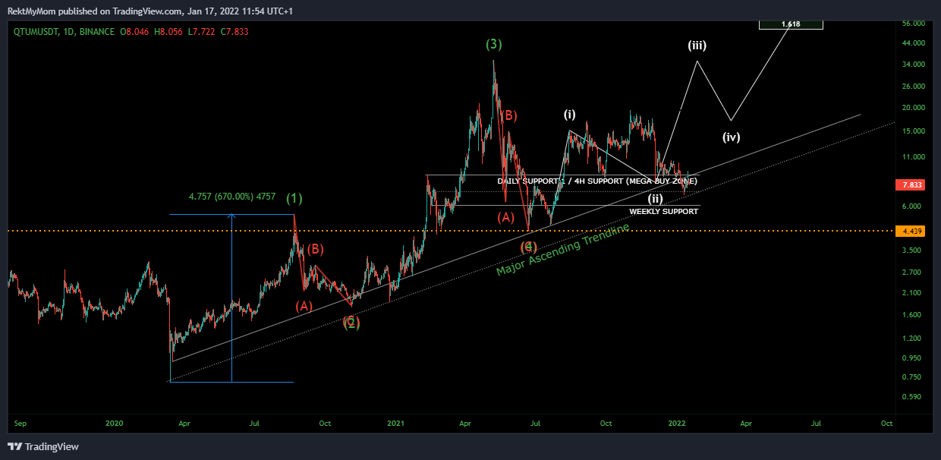Image resolution: width=941 pixels, height=460 pixels.
Task: Click 0.950 on the price axis
Action: pos(913,358)
